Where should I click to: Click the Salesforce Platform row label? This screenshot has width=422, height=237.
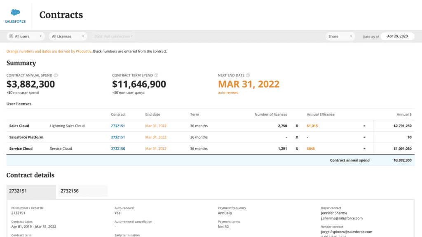tap(26, 137)
